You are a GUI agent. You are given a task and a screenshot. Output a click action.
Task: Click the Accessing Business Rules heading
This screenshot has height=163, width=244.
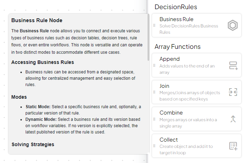pyautogui.click(x=43, y=62)
